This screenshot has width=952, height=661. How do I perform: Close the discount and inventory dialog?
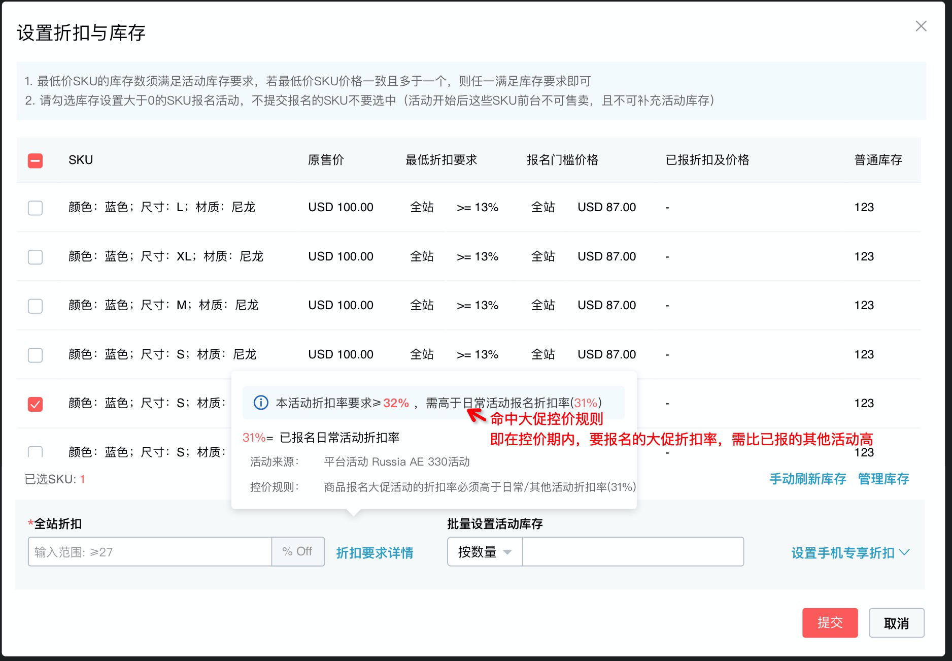coord(921,26)
